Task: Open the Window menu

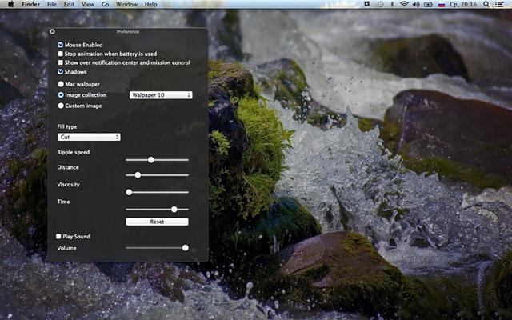Action: coord(126,4)
